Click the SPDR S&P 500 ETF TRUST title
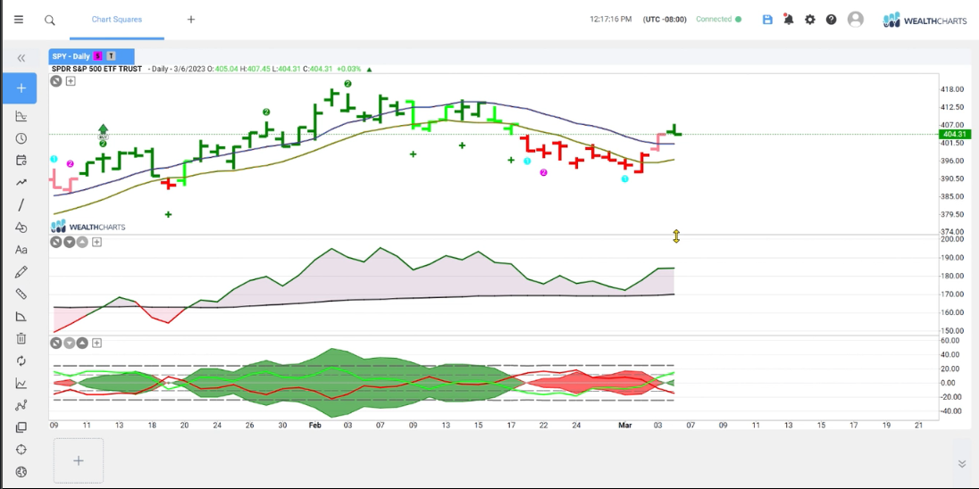This screenshot has height=489, width=979. point(96,69)
